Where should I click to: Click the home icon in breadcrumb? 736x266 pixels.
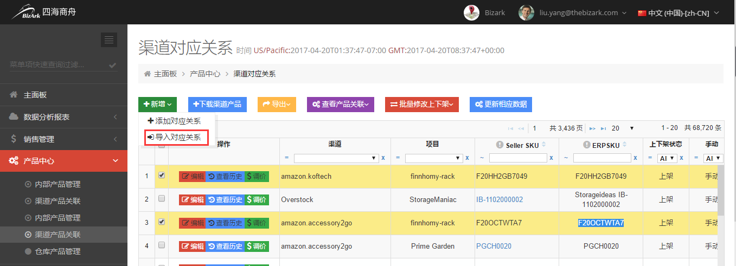pyautogui.click(x=147, y=74)
